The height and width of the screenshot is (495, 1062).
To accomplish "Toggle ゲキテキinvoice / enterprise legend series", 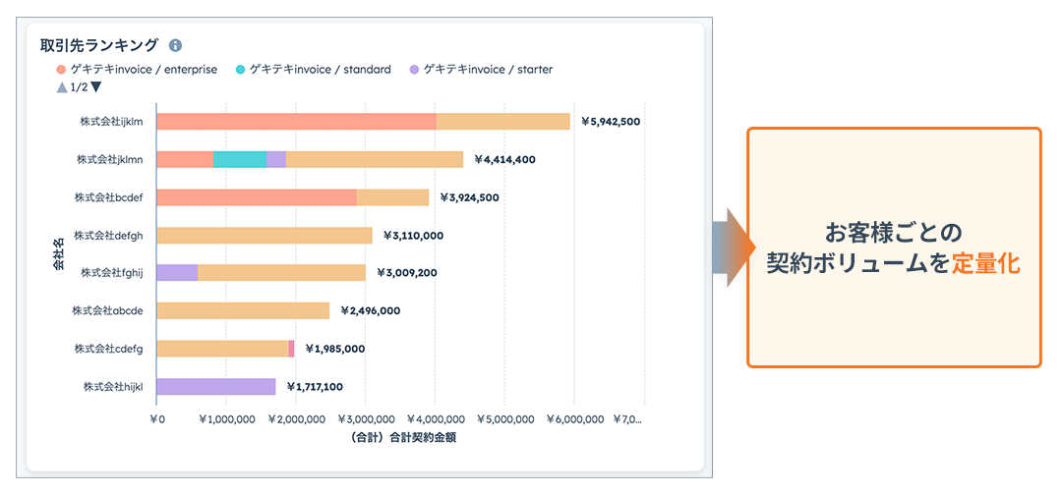I will point(144,70).
